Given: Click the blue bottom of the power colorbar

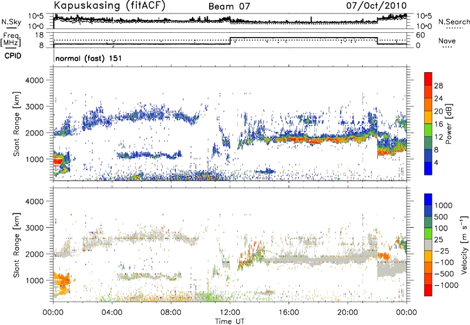Looking at the screenshot, I should point(428,168).
